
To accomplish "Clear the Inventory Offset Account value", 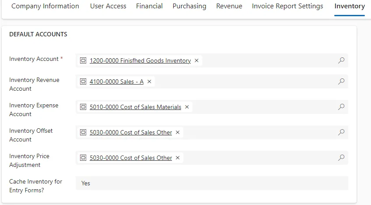I will click(x=178, y=132).
